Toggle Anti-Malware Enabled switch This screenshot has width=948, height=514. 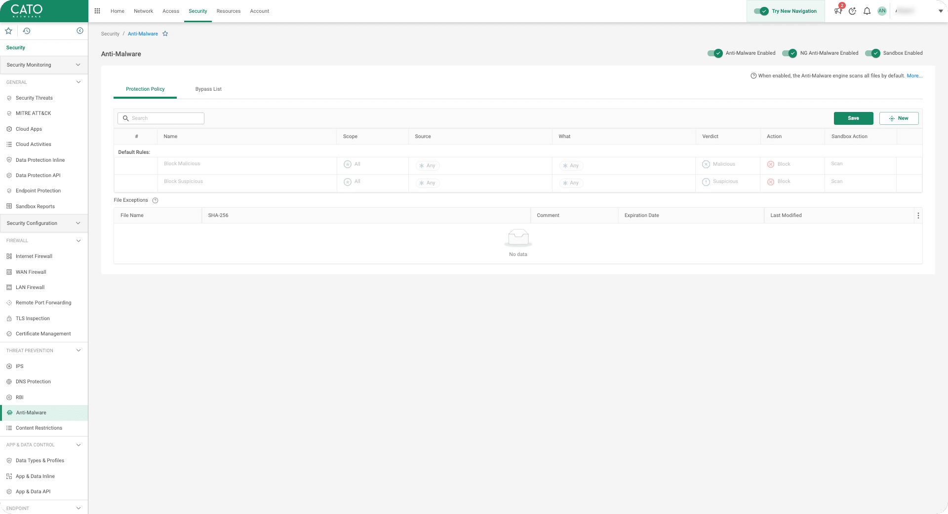click(x=715, y=53)
